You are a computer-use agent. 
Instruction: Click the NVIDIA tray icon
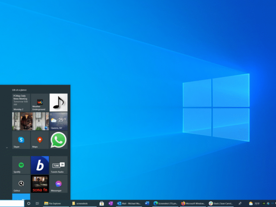point(264,204)
